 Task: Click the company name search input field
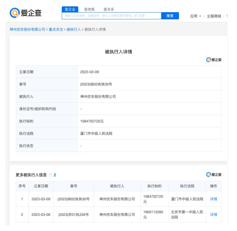111,16
